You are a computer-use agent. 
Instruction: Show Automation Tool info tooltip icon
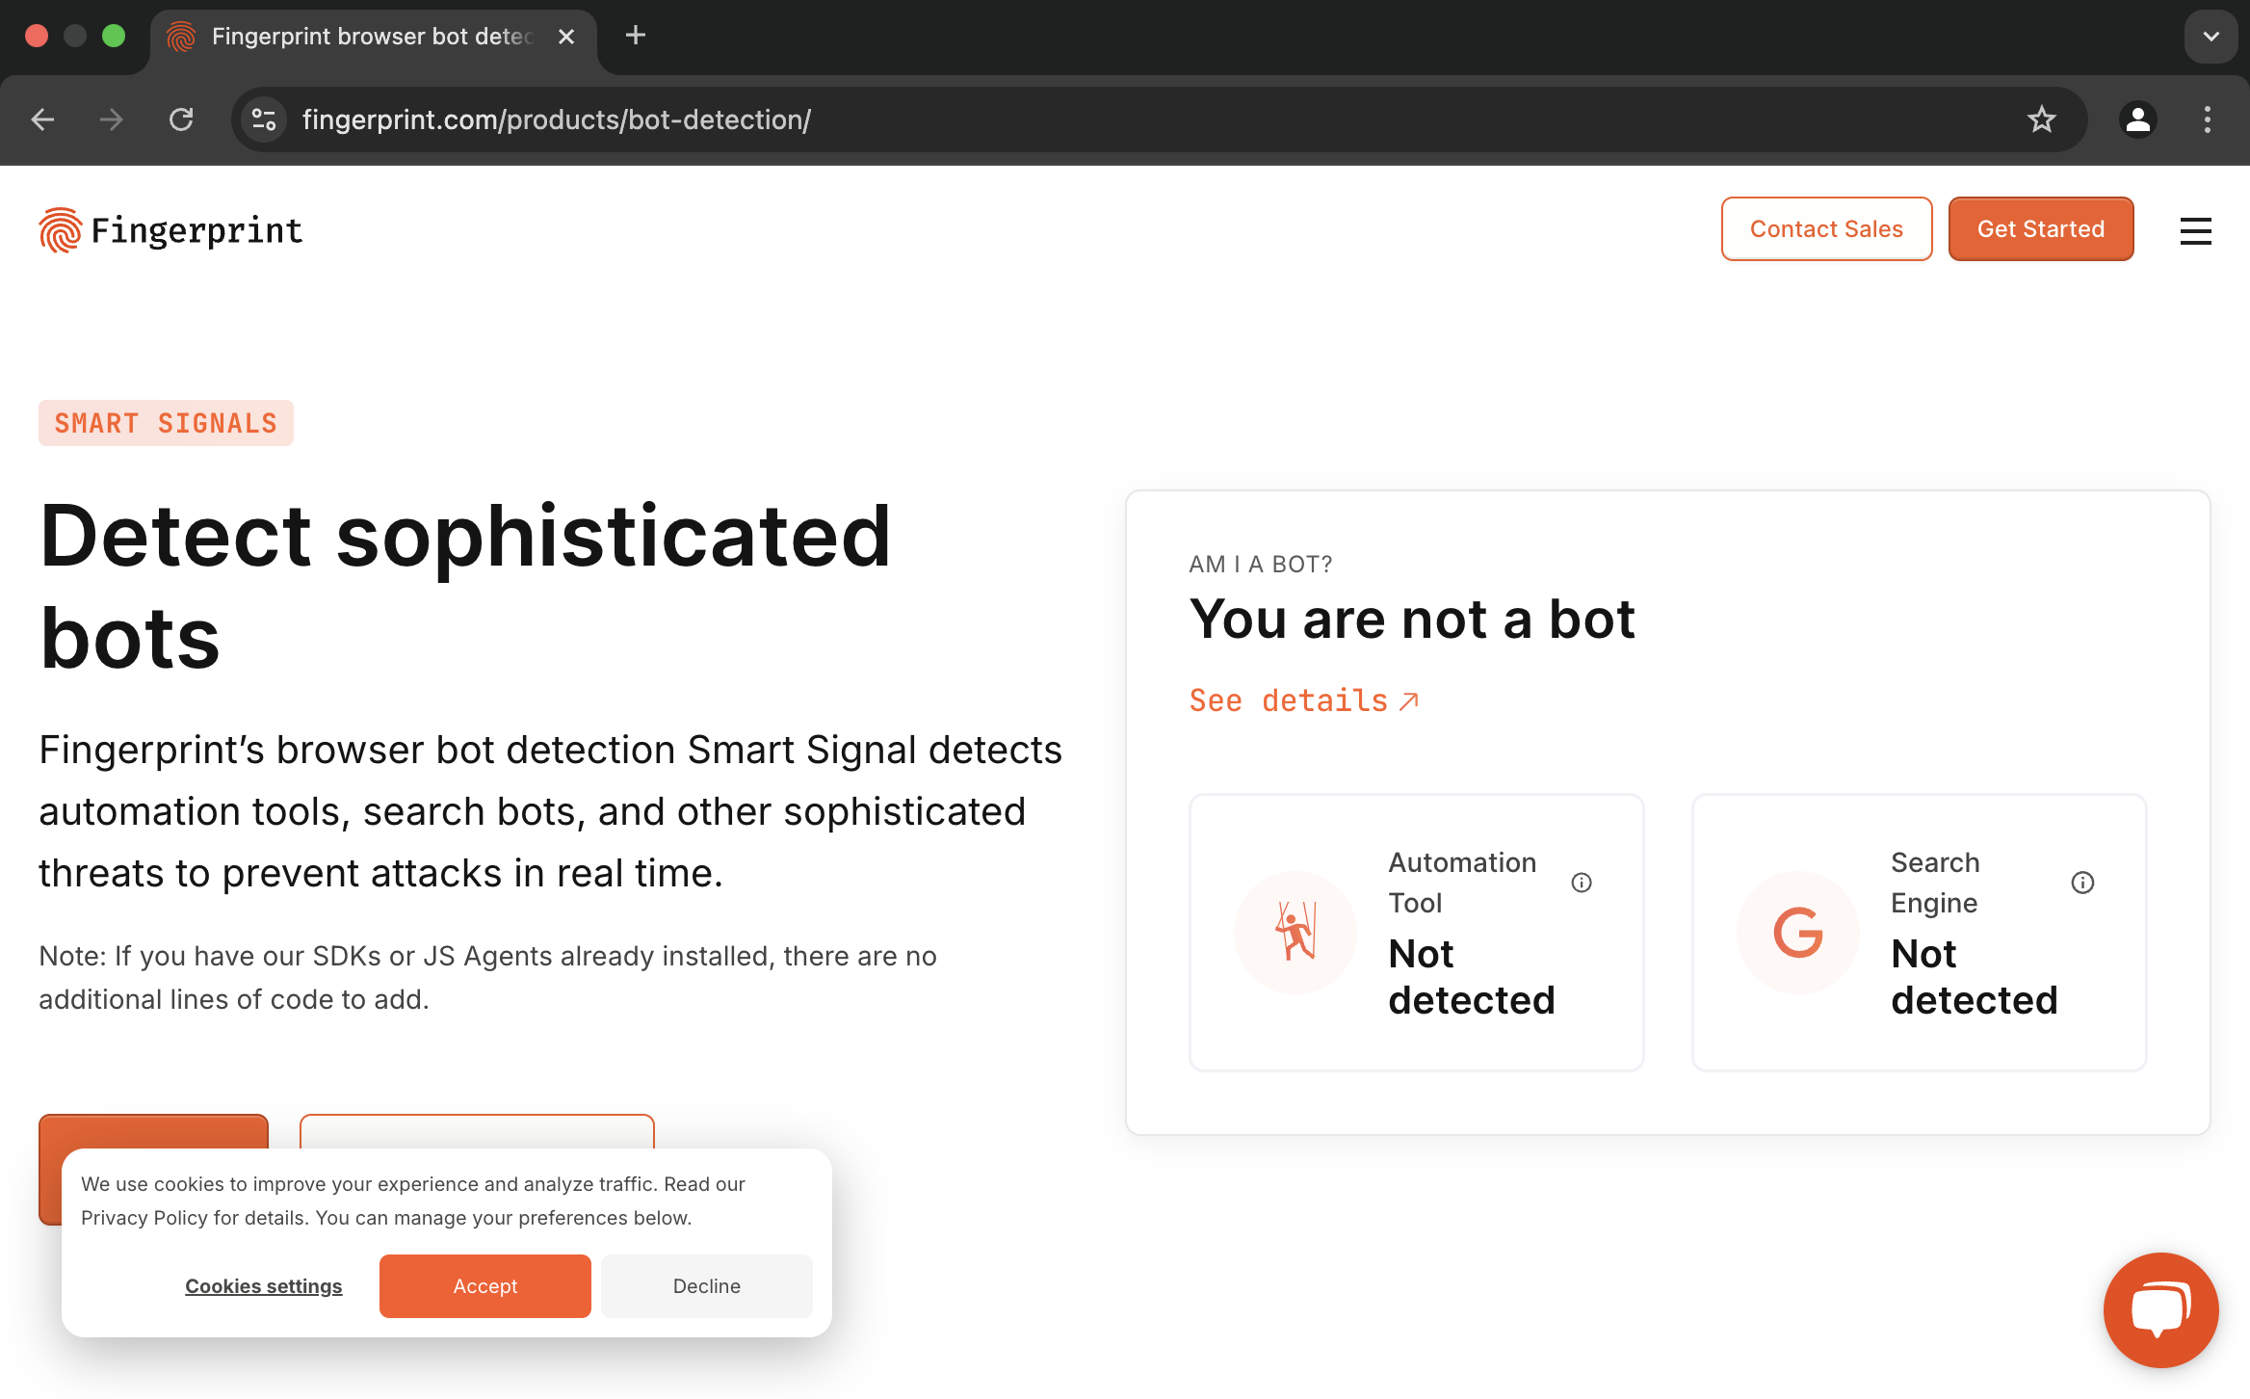click(x=1582, y=883)
